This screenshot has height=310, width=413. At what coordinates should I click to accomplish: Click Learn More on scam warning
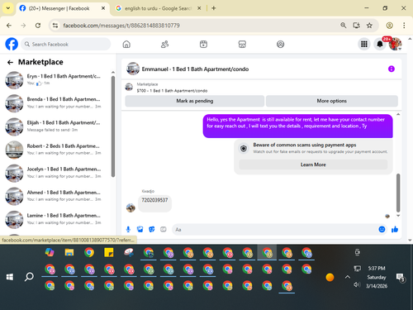coord(313,165)
